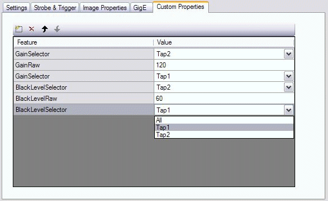
Task: Select the GainRaw feature row label
Action: pyautogui.click(x=27, y=65)
